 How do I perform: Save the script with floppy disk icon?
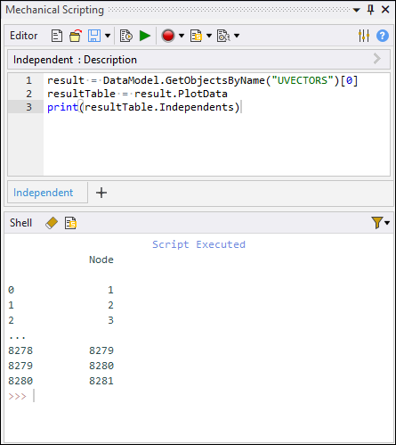click(x=94, y=36)
